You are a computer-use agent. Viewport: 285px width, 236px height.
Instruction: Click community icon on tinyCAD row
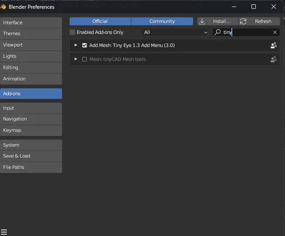point(274,59)
